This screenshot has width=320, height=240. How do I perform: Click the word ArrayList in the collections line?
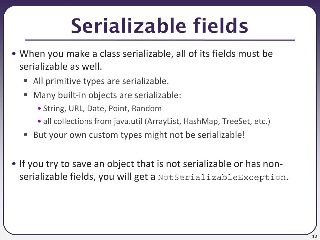(x=164, y=122)
